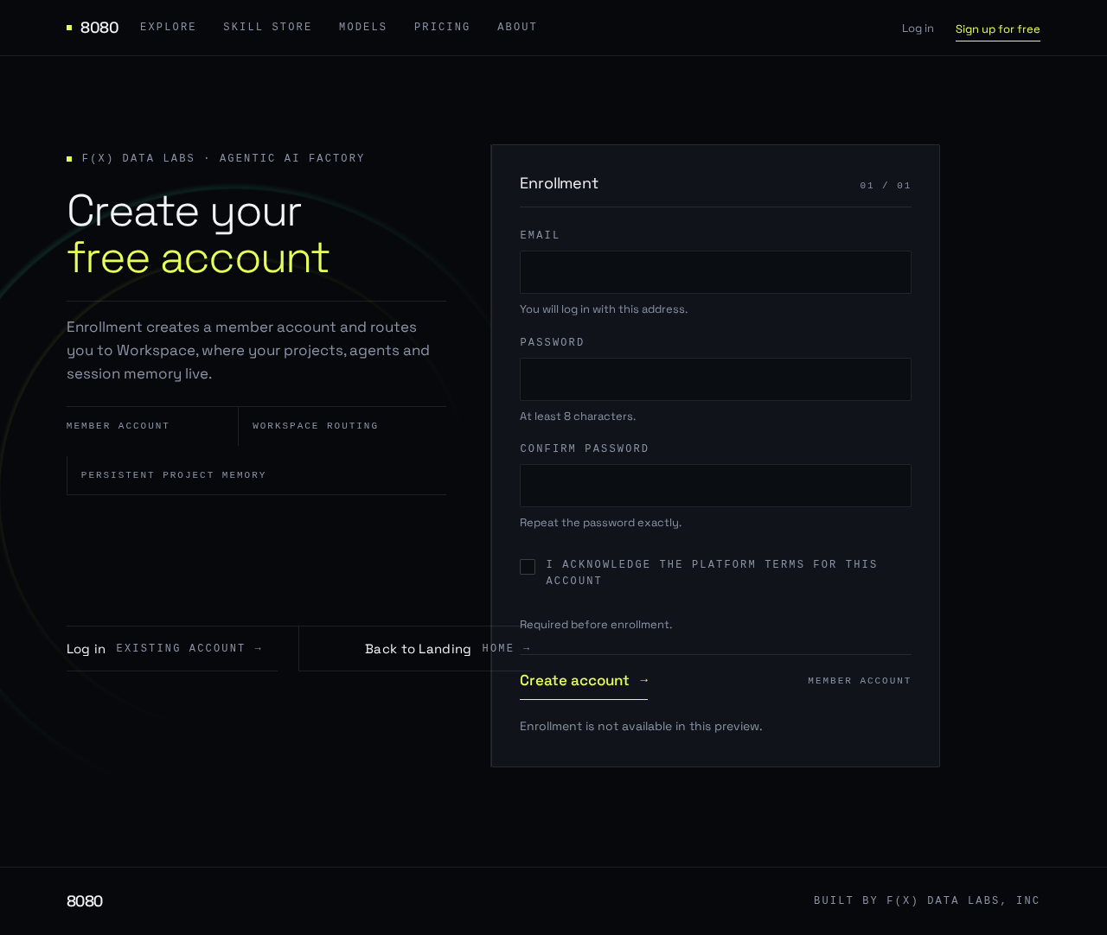The image size is (1107, 935).
Task: Click Log in in the top header
Action: (x=918, y=29)
